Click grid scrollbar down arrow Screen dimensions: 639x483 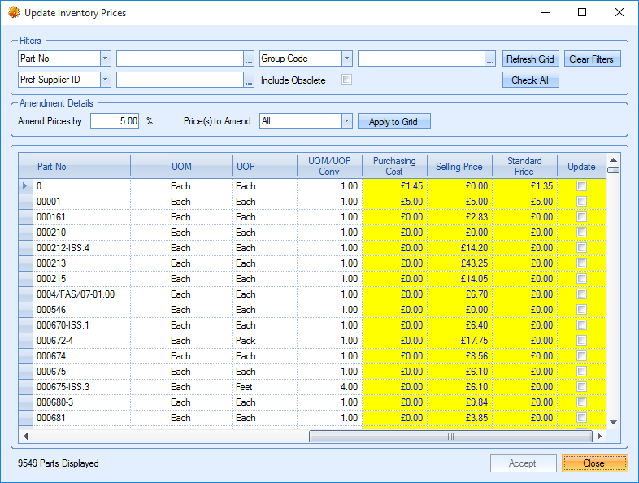(x=614, y=422)
